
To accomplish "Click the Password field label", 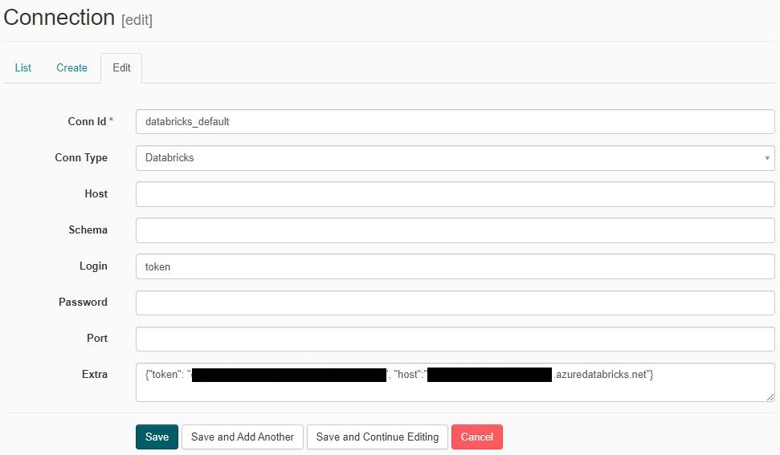I will 83,302.
